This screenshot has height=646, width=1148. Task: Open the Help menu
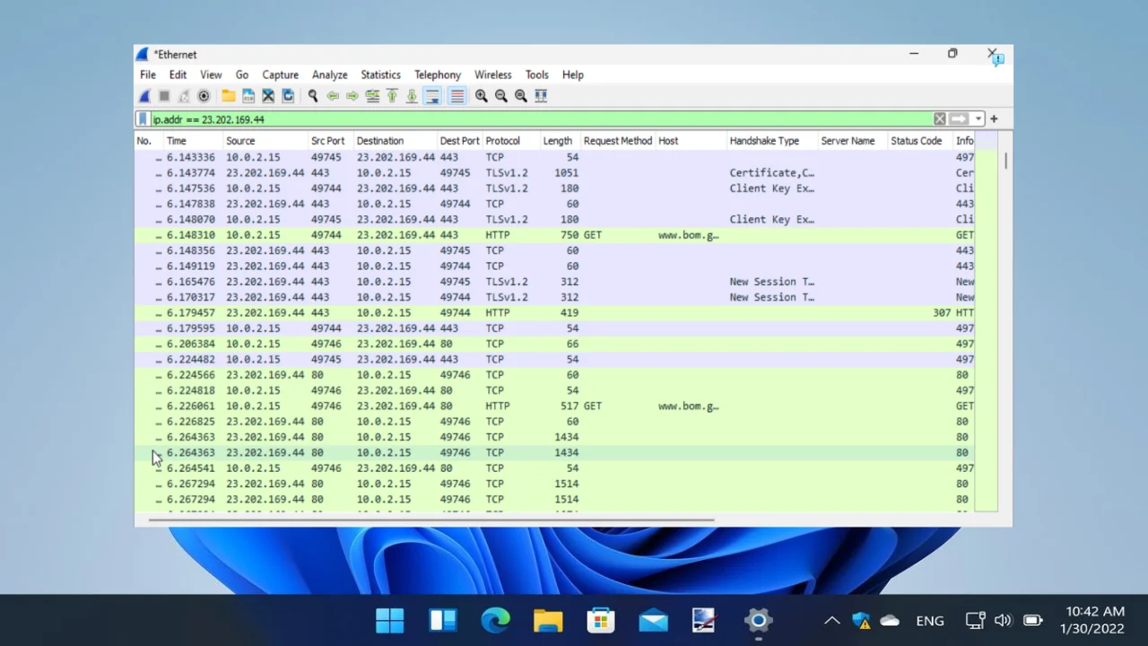572,74
